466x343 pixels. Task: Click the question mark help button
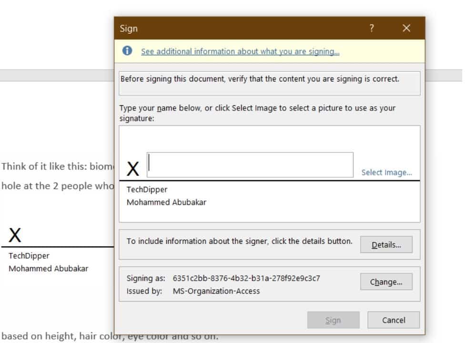[x=372, y=28]
